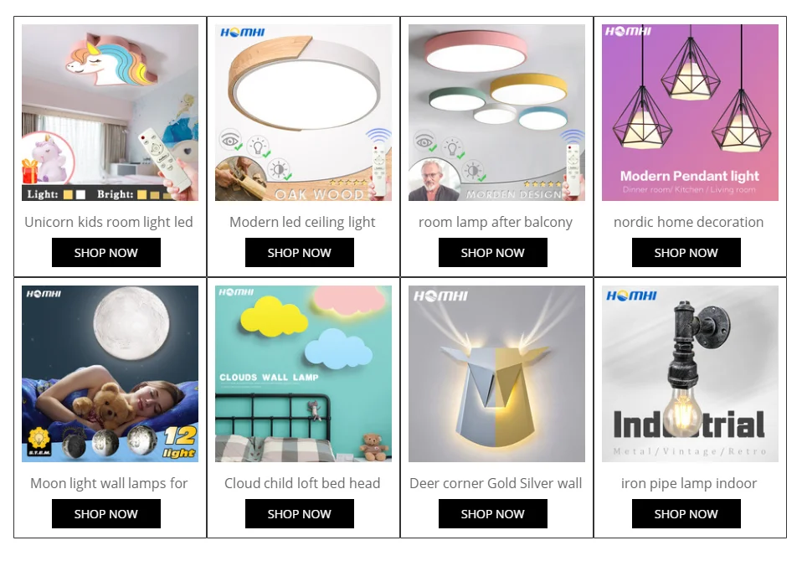Viewport: 802px width, 561px height.
Task: Click Shop Now under Moon light wall lamps
Action: [105, 514]
